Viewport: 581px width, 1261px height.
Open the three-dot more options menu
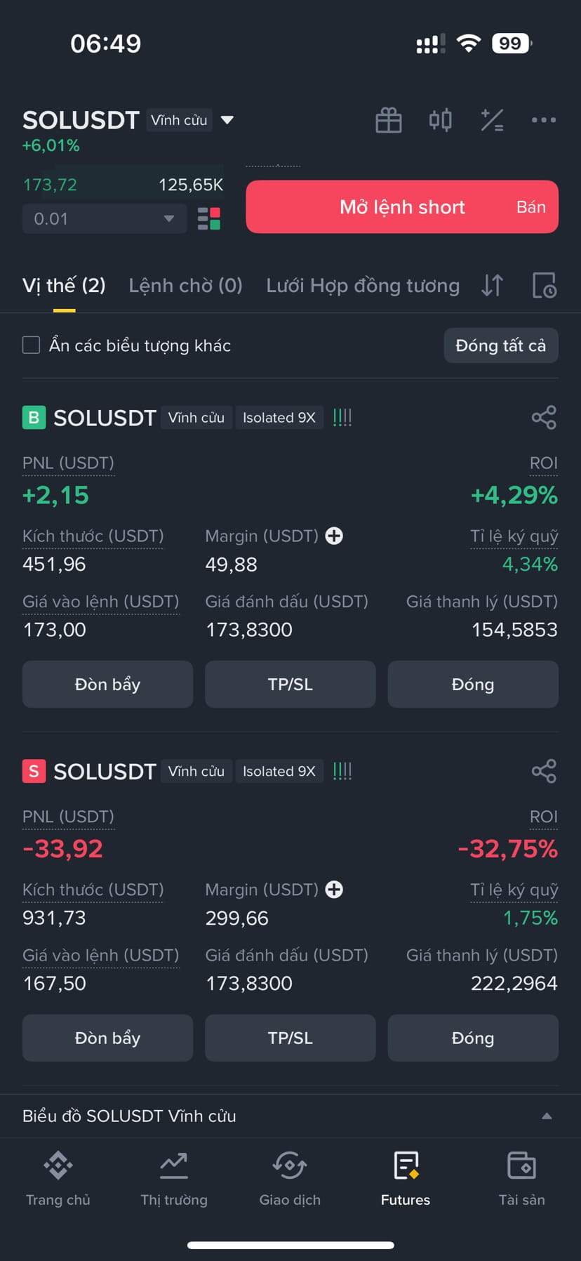pos(544,120)
